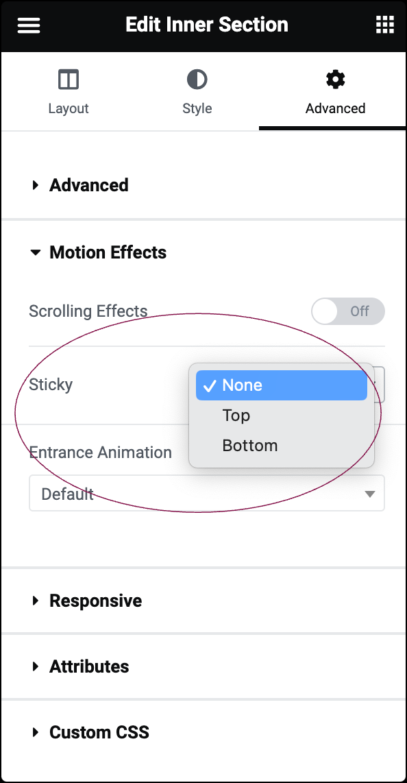Click the widgets grid icon

[x=384, y=25]
